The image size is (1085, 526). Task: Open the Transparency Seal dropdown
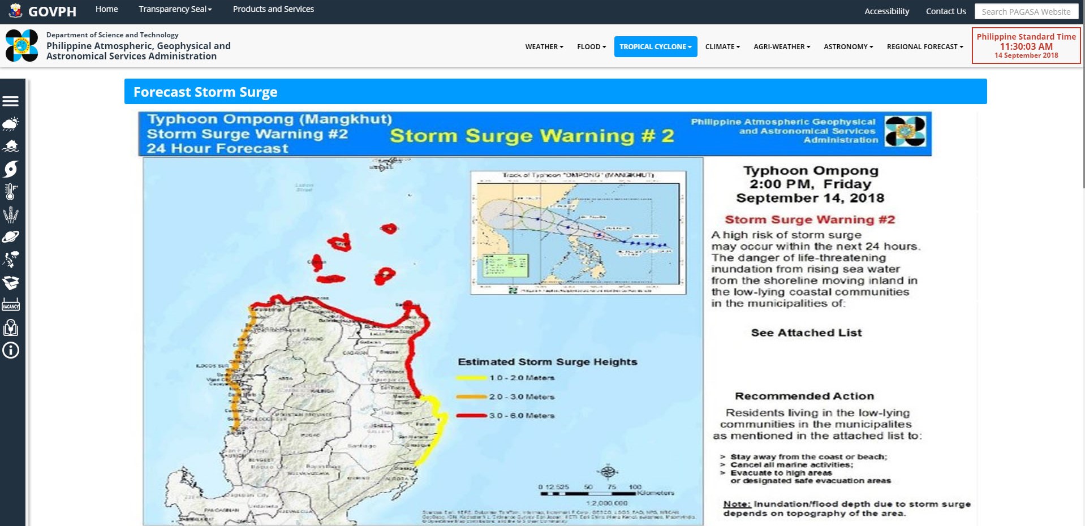click(x=175, y=9)
